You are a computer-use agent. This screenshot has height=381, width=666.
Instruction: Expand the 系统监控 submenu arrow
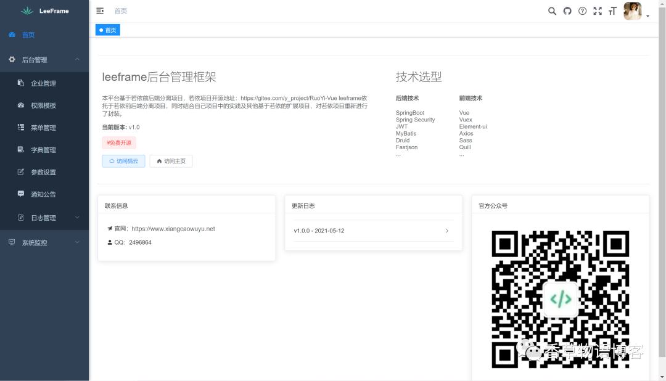(x=77, y=242)
